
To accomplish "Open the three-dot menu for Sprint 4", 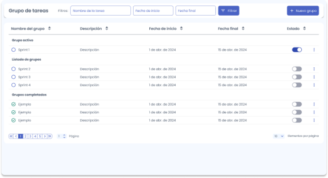I will coord(314,85).
